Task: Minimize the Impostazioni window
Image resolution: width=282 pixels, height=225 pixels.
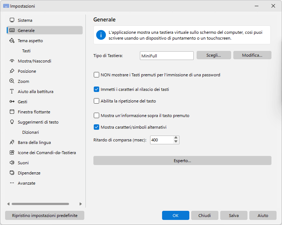Action: [x=257, y=6]
